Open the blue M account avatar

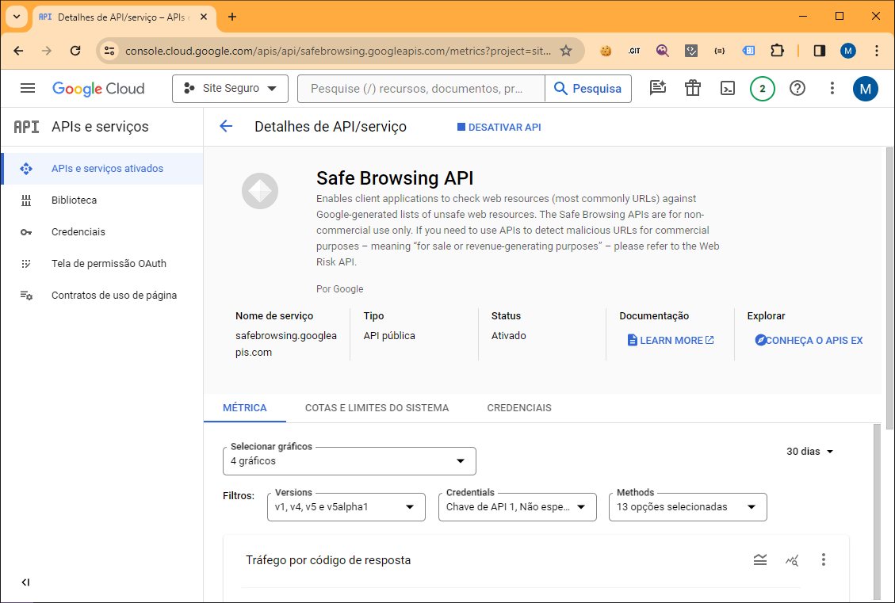coord(865,89)
